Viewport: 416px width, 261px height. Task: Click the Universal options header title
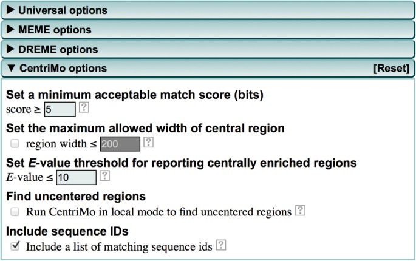[63, 10]
